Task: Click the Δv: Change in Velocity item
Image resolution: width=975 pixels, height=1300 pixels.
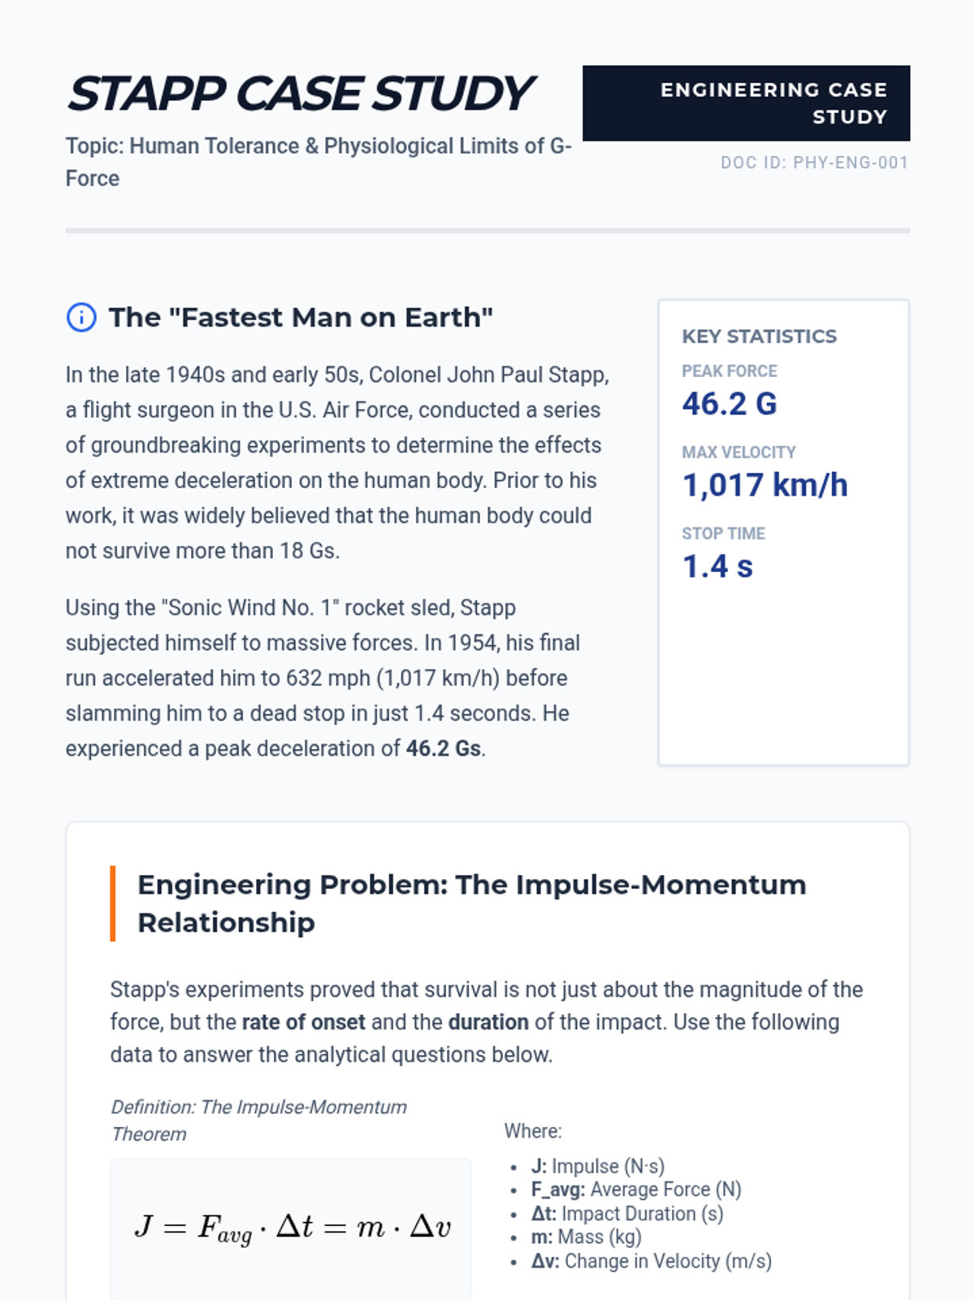Action: pos(651,1261)
